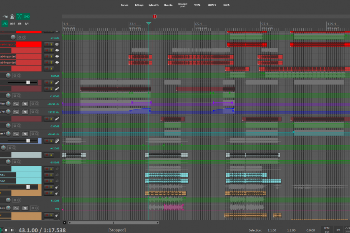
Task: Click envelope shape icon in o-Q3 row
Action: (x=16, y=208)
